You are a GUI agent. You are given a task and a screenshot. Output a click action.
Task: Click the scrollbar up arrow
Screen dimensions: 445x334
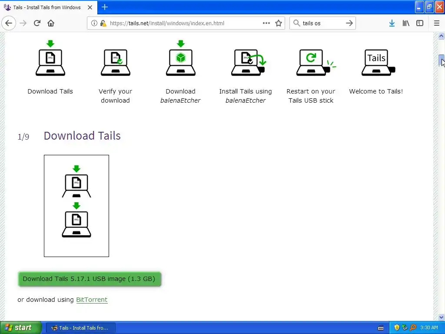pos(441,36)
